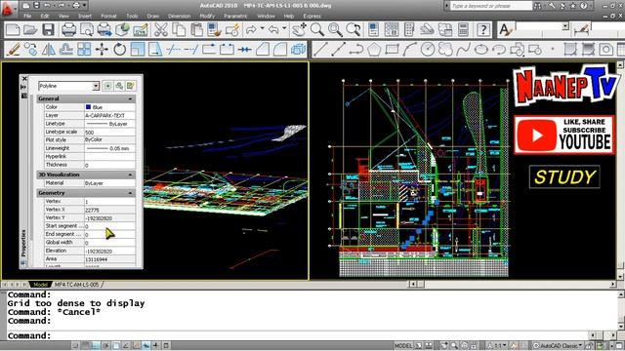Select the Line draw tool
This screenshot has height=351, width=625.
320,50
